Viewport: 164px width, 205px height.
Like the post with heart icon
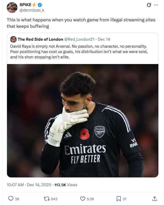[x=83, y=199]
